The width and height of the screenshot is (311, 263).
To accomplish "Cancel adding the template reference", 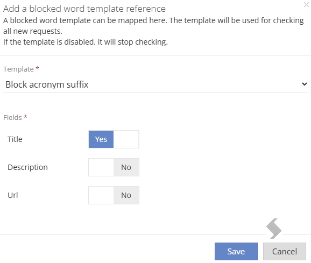I will point(285,252).
